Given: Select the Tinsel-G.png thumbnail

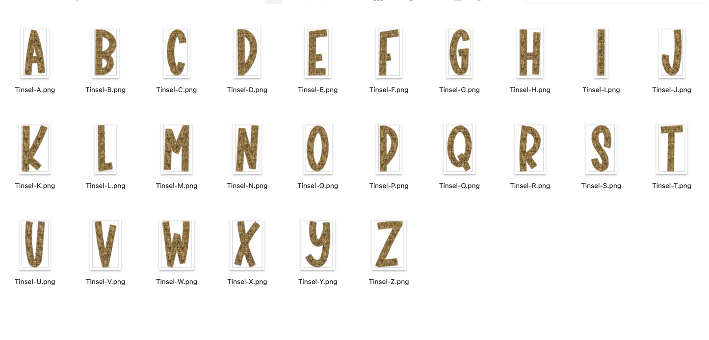Looking at the screenshot, I should [x=459, y=52].
